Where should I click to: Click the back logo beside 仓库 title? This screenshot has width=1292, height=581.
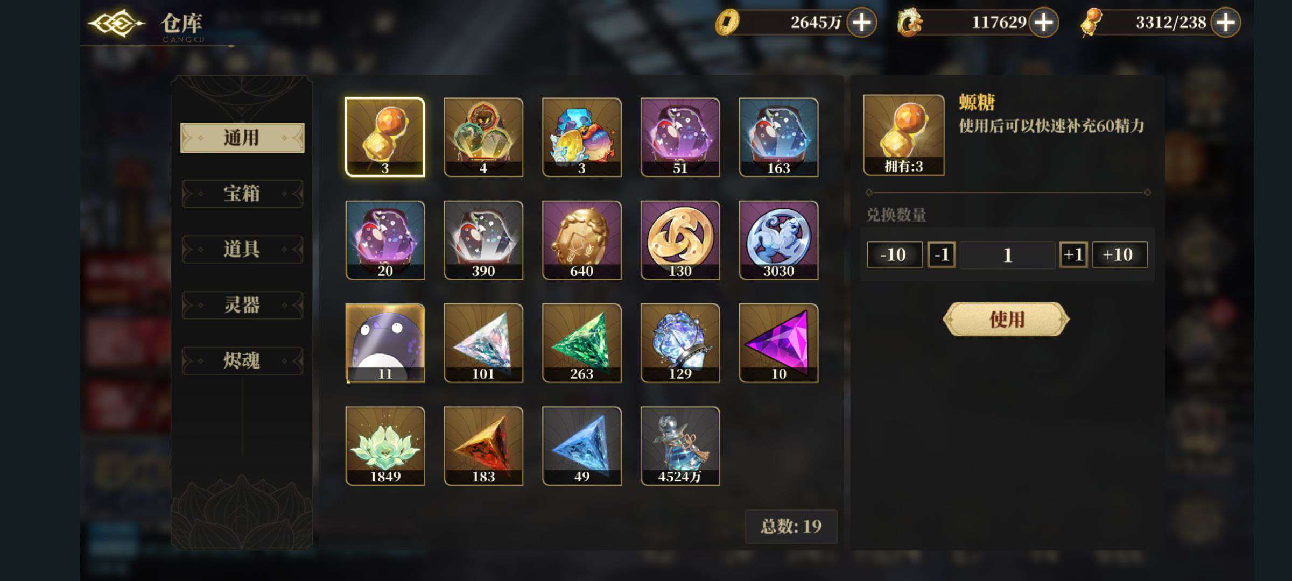[x=117, y=23]
